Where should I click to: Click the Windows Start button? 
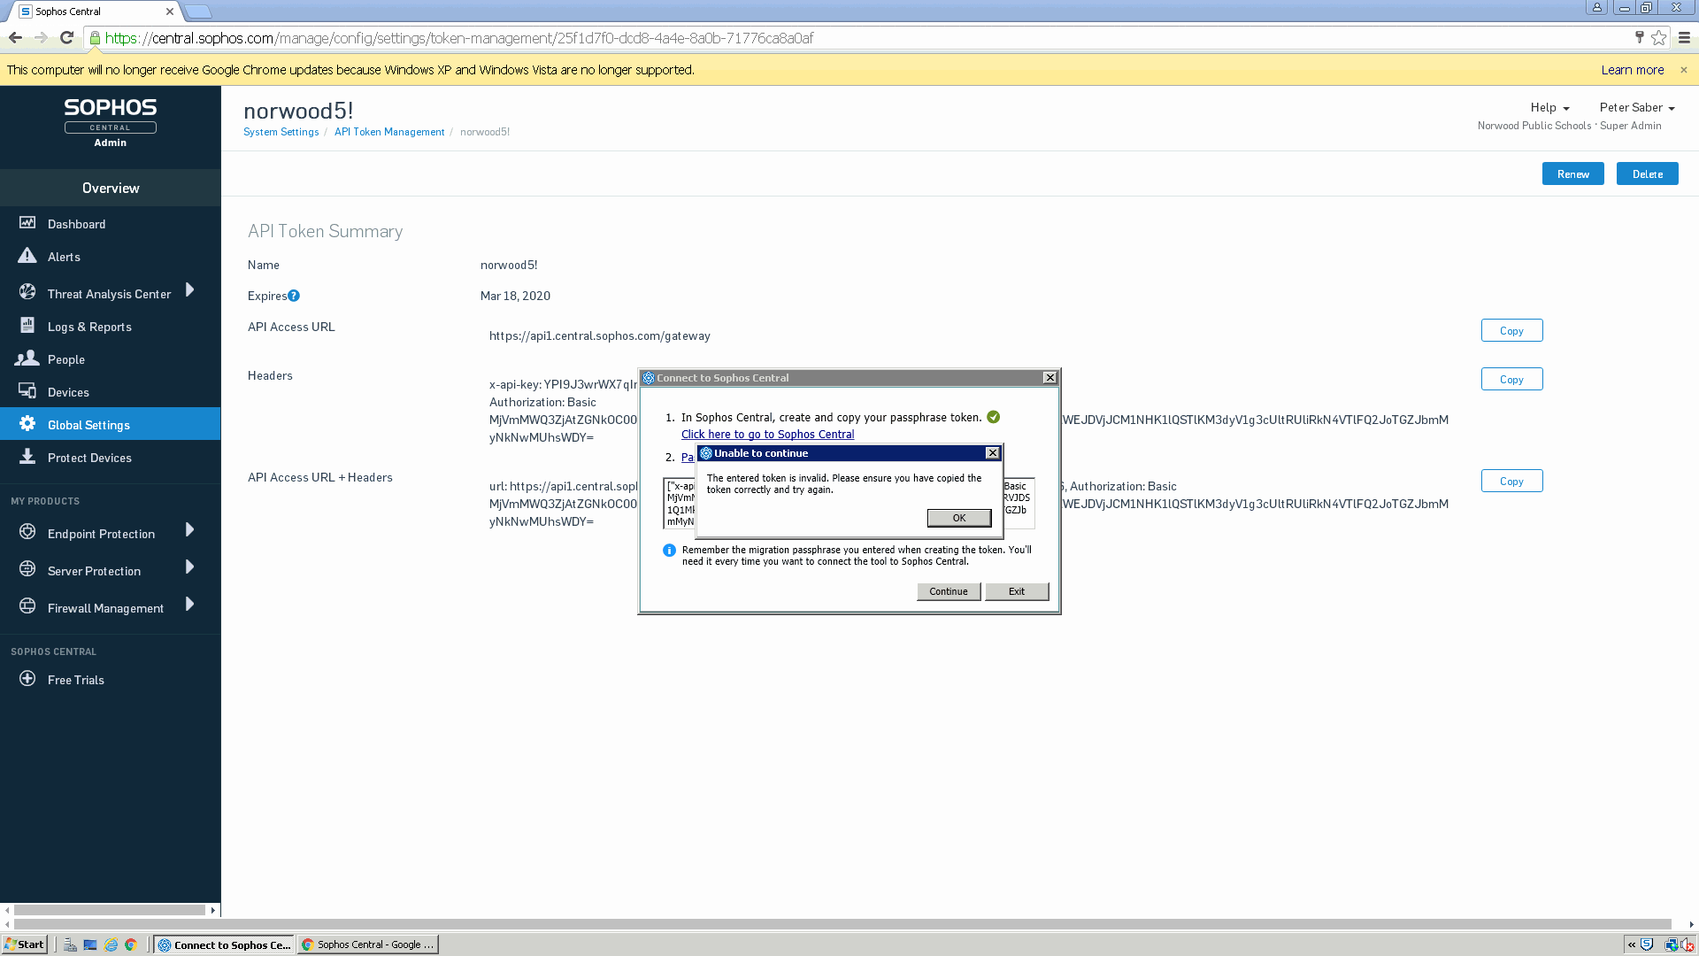click(x=25, y=944)
